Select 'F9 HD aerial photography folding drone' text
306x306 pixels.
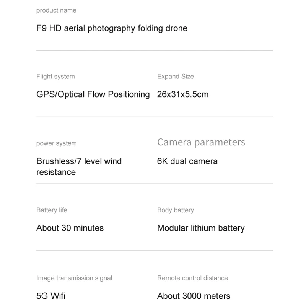pyautogui.click(x=112, y=28)
